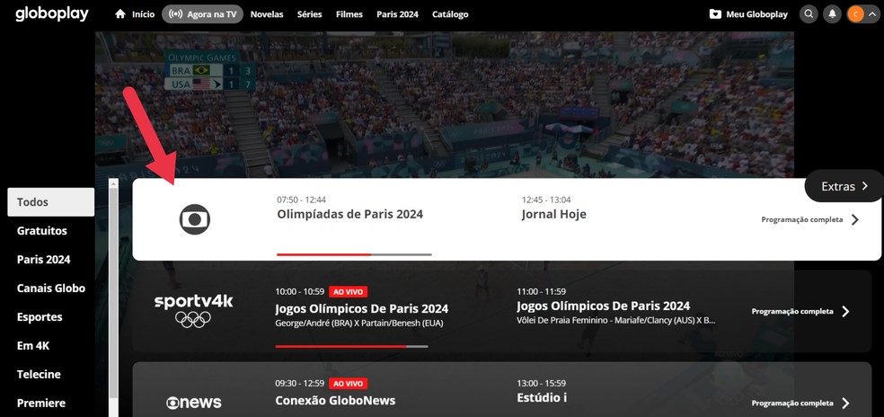The image size is (884, 417).
Task: Click the Meu Globoplay folder icon
Action: point(715,14)
